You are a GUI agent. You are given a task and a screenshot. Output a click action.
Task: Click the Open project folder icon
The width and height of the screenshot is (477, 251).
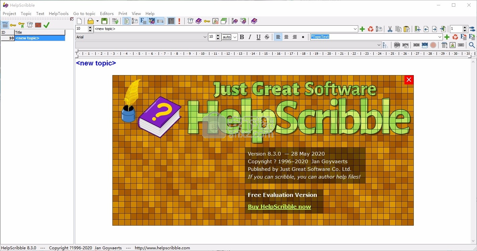90,21
